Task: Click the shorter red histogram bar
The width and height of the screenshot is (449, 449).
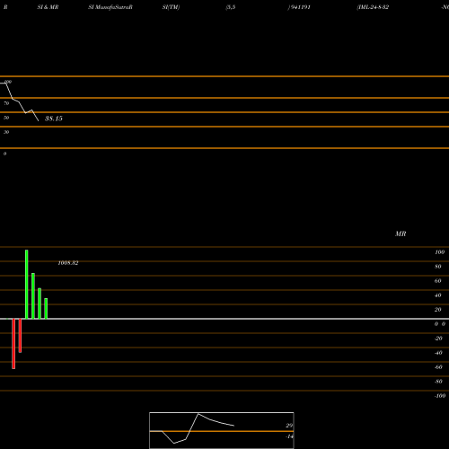Action: click(x=20, y=336)
